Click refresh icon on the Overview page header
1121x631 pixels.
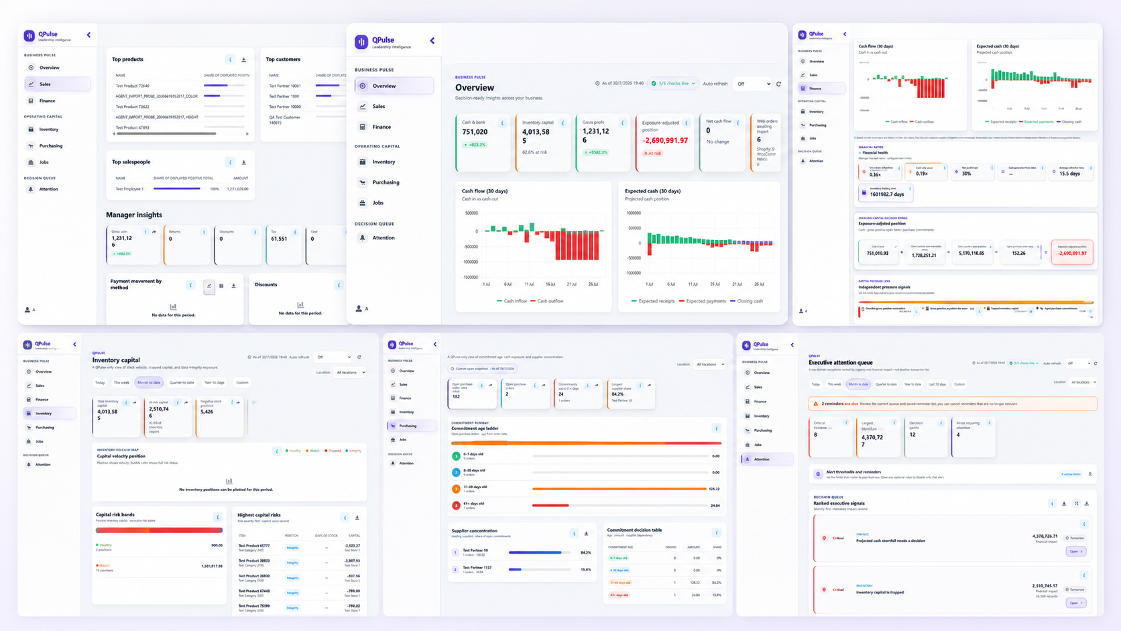coord(778,84)
